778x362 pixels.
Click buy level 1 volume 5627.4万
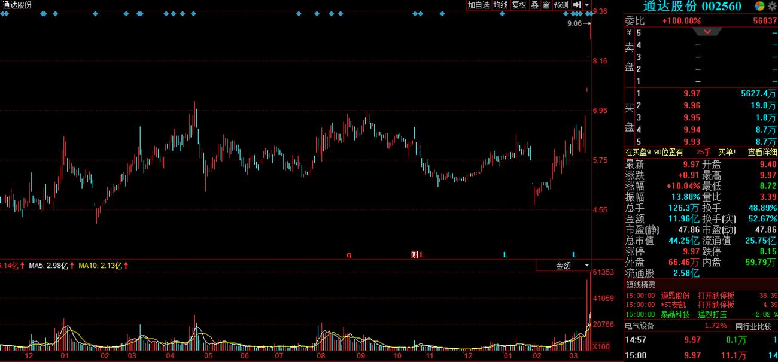tap(758, 93)
